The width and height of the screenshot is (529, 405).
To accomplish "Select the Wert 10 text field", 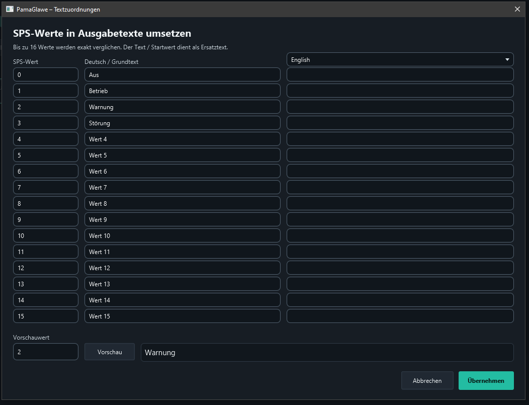I will pos(182,235).
